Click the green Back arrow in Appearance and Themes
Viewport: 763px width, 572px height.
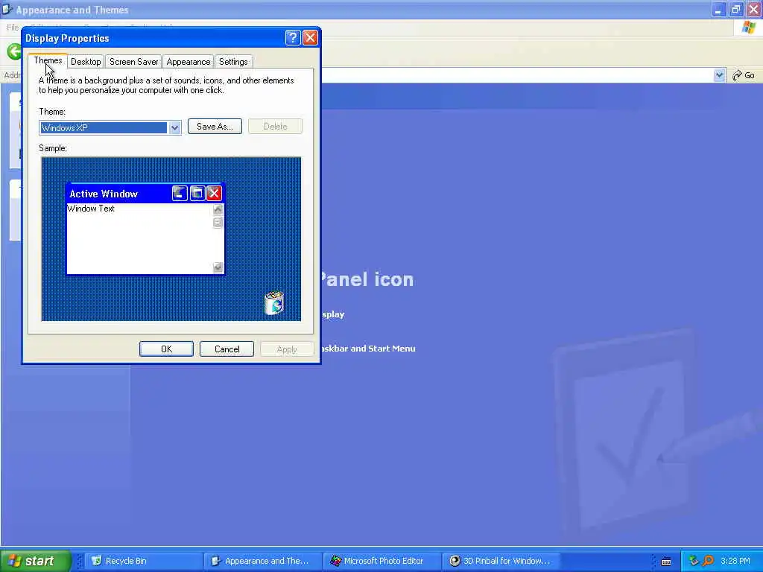(x=14, y=51)
